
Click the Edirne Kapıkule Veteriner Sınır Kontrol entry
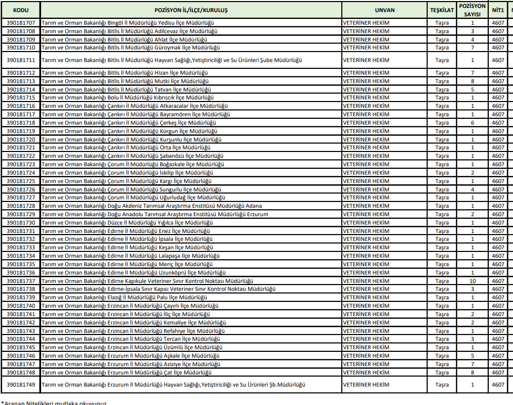pyautogui.click(x=147, y=281)
